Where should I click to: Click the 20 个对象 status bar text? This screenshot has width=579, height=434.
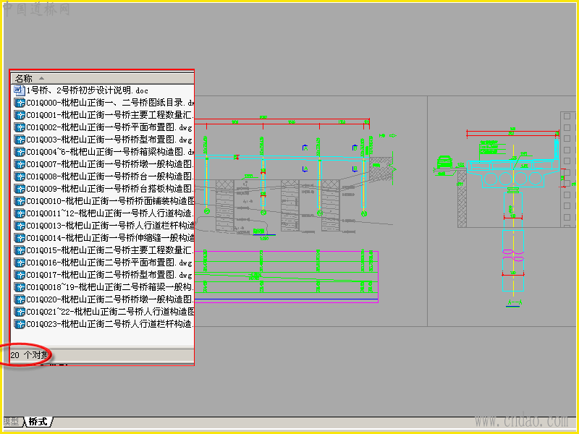30,355
